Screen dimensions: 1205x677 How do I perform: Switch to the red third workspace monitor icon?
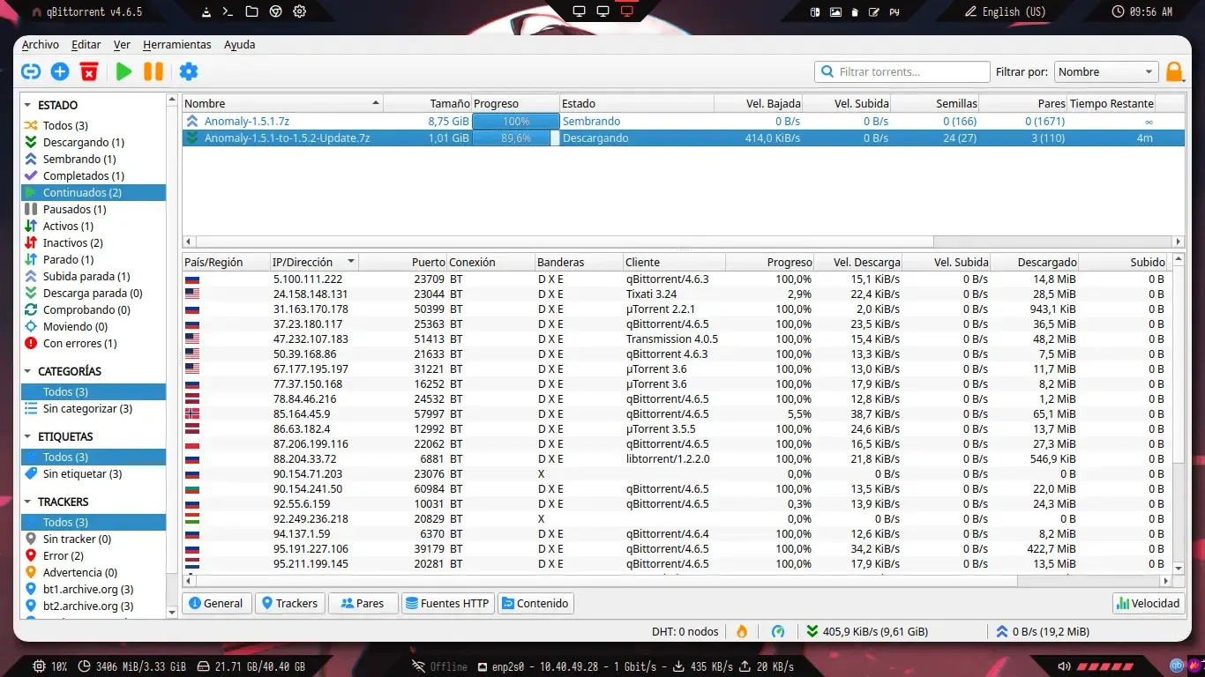click(x=627, y=11)
